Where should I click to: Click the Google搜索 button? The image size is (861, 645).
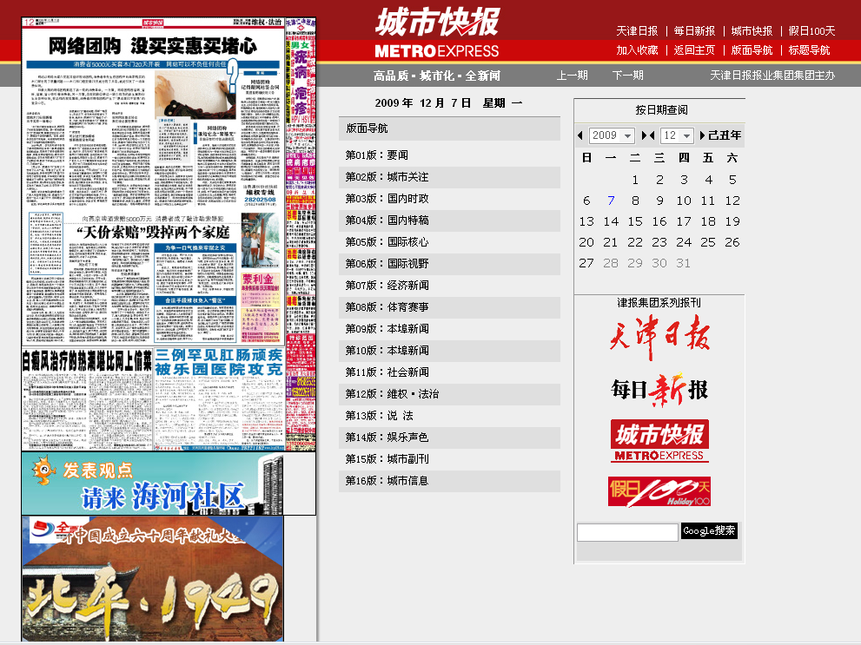coord(709,530)
